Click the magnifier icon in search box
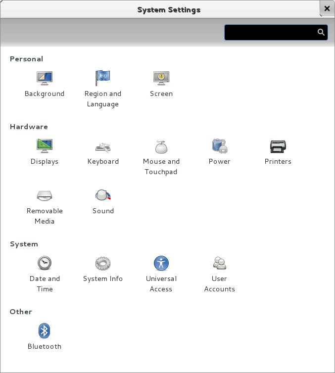335x373 pixels. (x=321, y=33)
